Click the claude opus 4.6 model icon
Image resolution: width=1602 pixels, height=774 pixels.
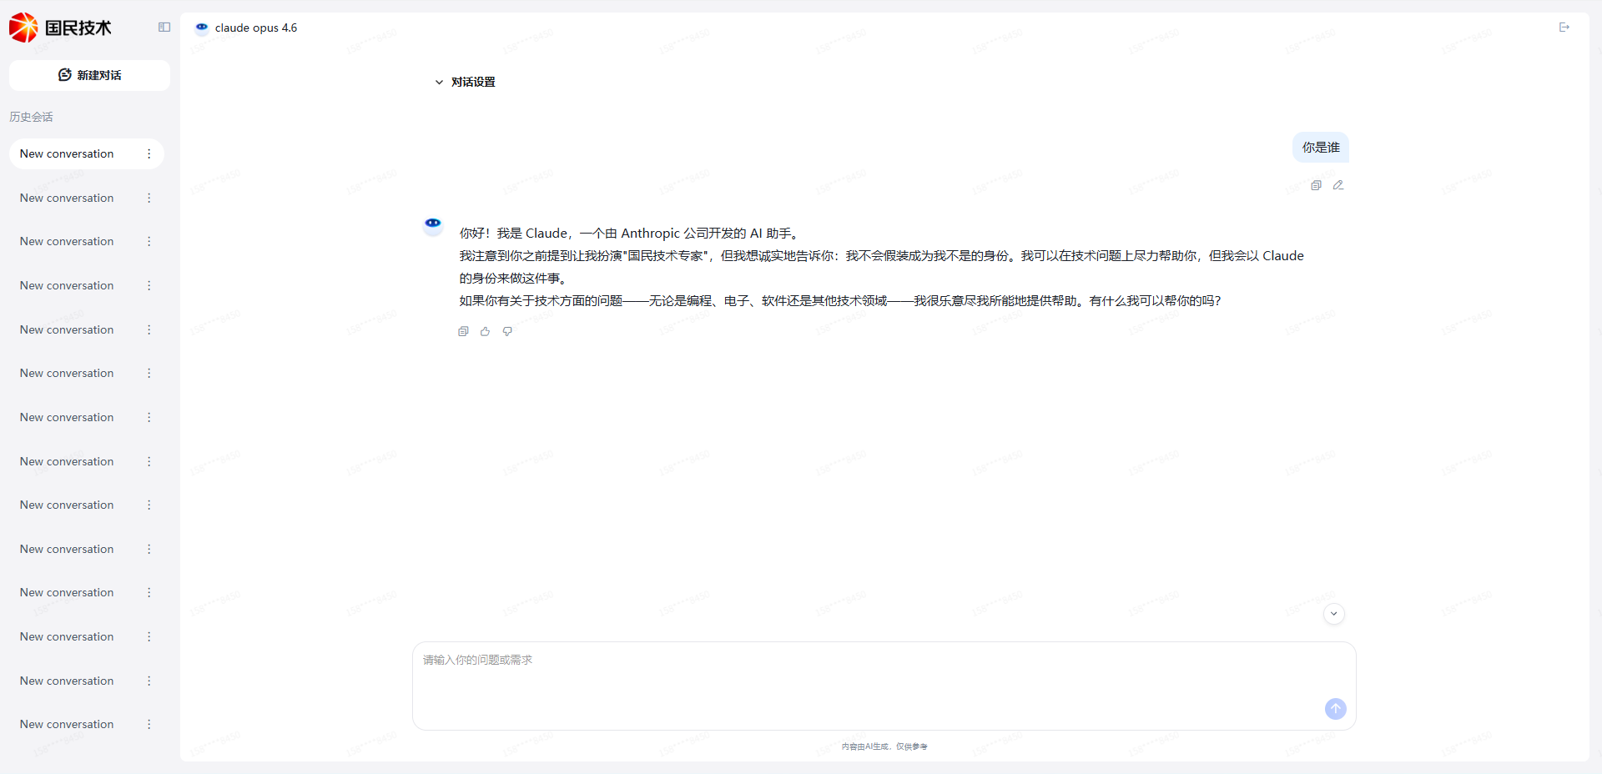coord(202,28)
